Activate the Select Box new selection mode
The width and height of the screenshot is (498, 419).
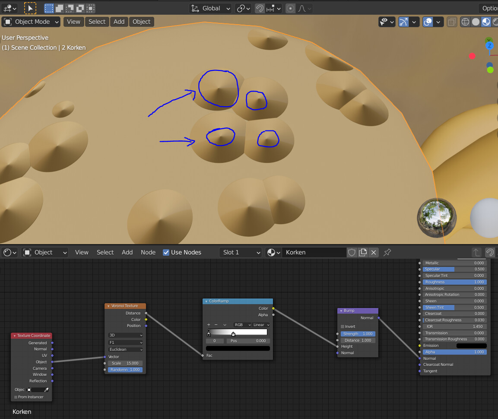(48, 8)
